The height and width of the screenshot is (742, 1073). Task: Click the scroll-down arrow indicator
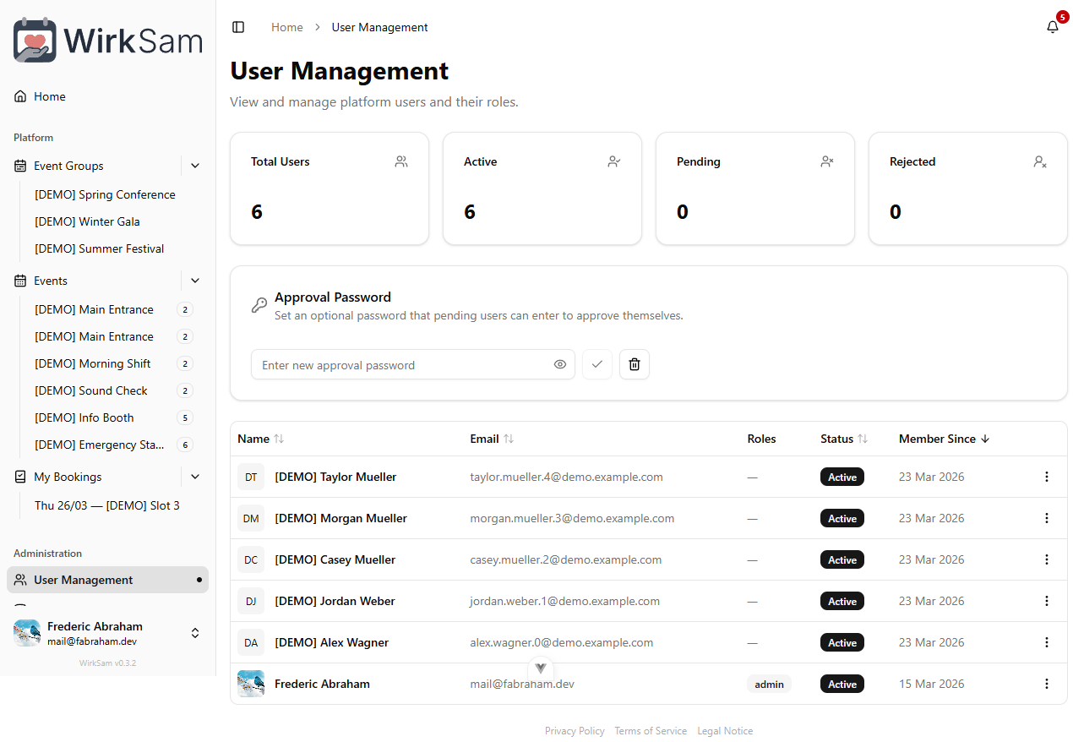pyautogui.click(x=541, y=668)
